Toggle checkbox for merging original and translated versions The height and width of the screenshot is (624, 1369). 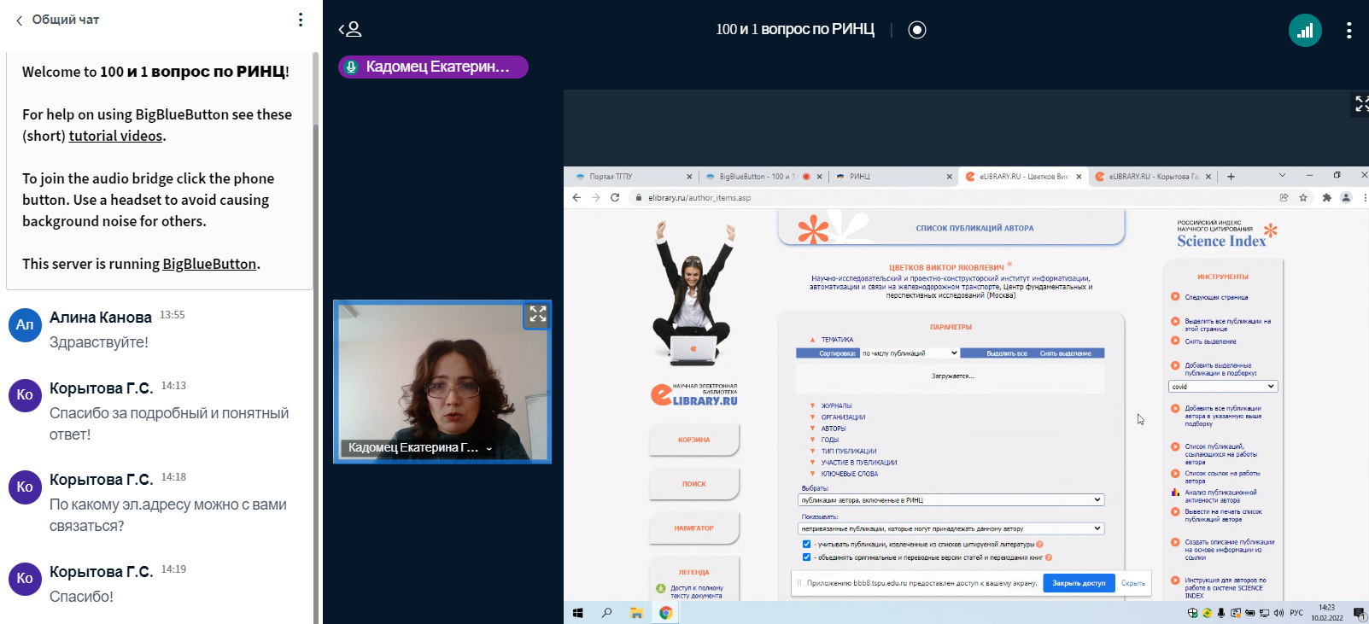(x=806, y=557)
